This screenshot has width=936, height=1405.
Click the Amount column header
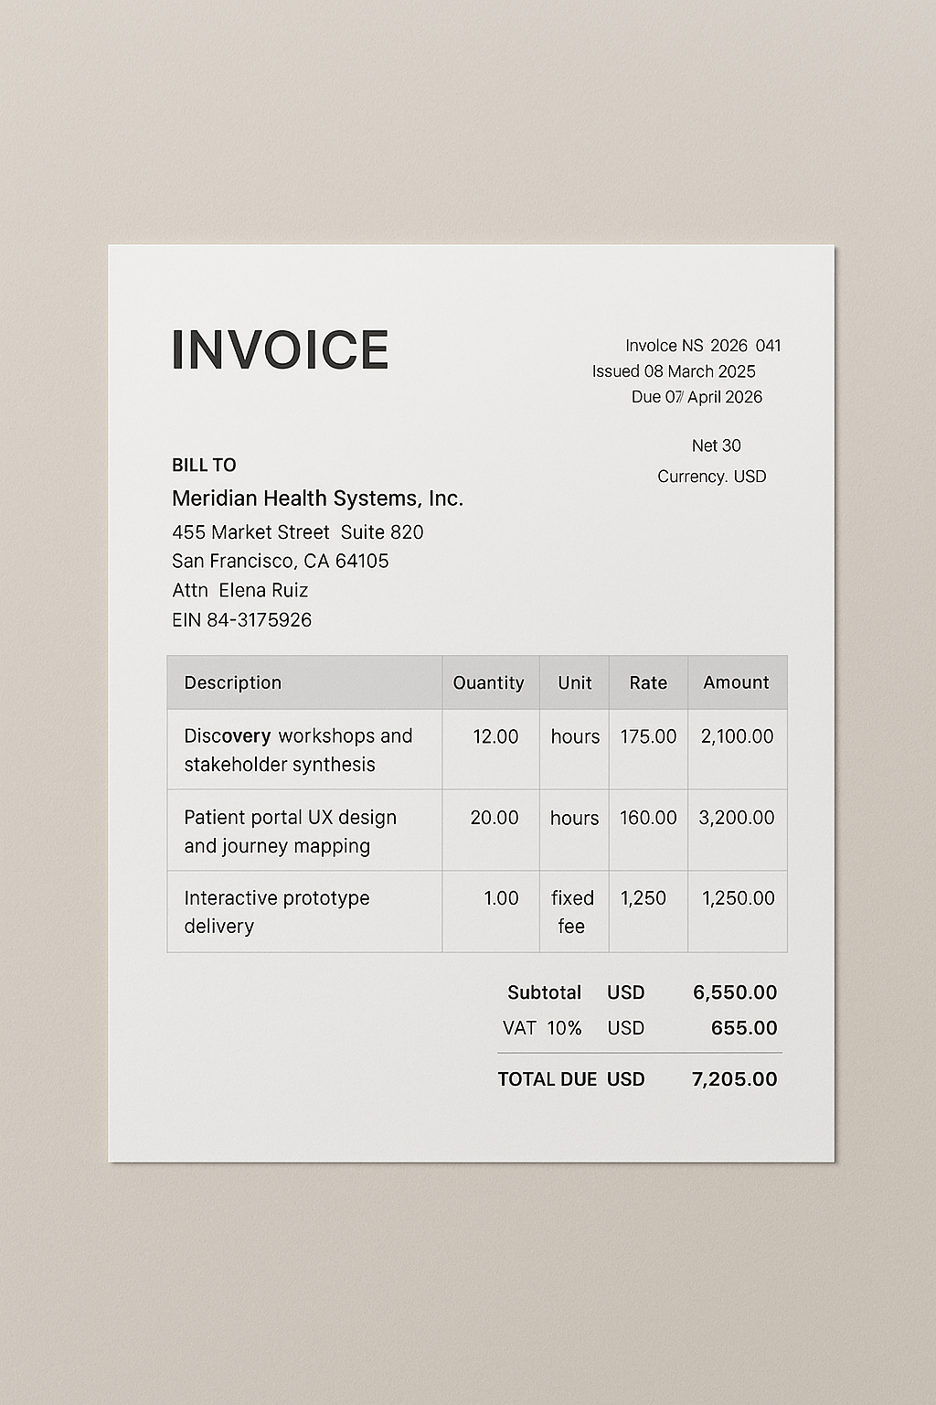(736, 682)
